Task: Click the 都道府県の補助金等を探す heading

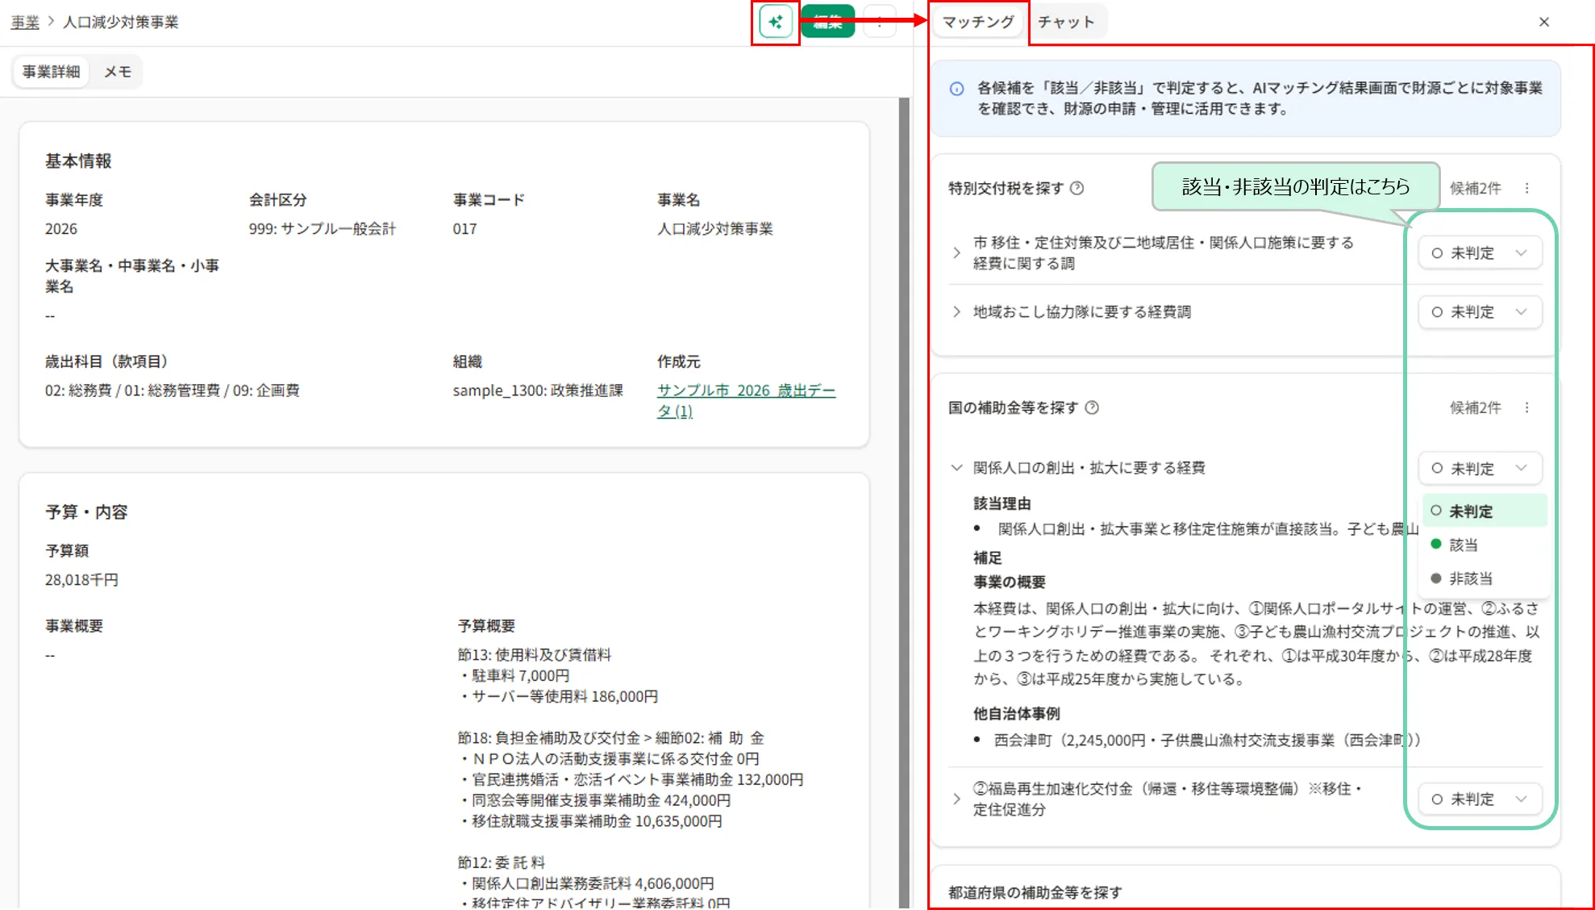Action: (x=1035, y=892)
